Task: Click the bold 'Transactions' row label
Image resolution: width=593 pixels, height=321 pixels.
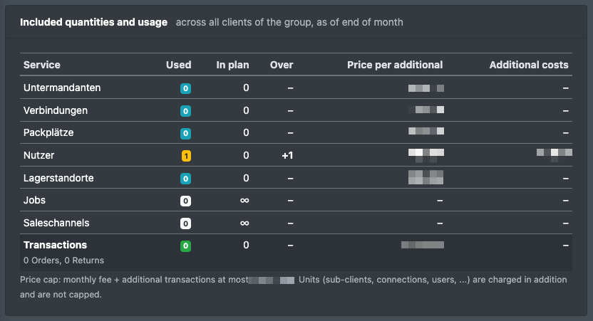Action: pyautogui.click(x=55, y=245)
